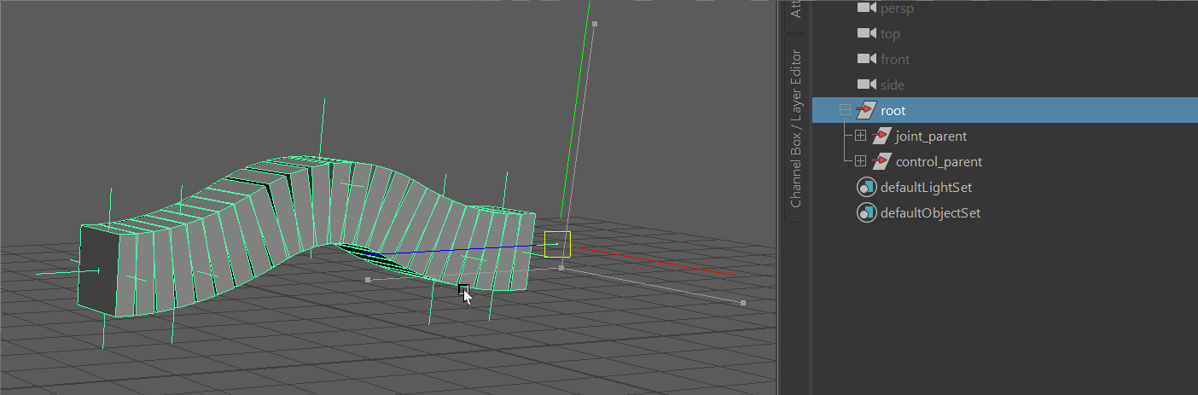Select defaultLightSet in the Outliner
Image resolution: width=1198 pixels, height=395 pixels.
click(x=926, y=187)
